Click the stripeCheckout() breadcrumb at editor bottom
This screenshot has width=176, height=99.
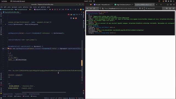(x=34, y=94)
